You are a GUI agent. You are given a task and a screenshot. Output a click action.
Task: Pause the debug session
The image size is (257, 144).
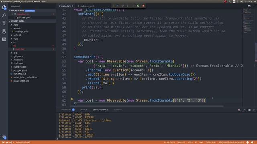(x=118, y=6)
